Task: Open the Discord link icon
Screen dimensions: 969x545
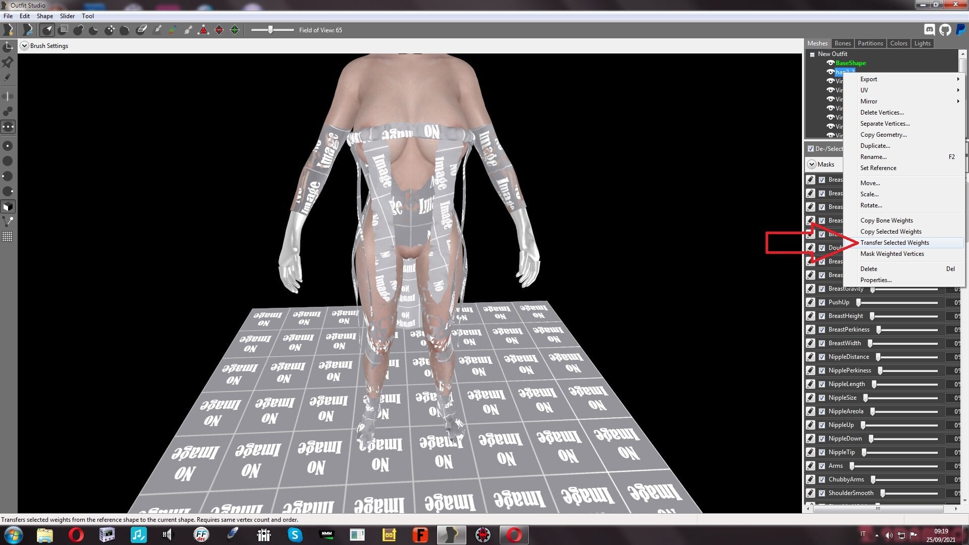Action: tap(929, 30)
